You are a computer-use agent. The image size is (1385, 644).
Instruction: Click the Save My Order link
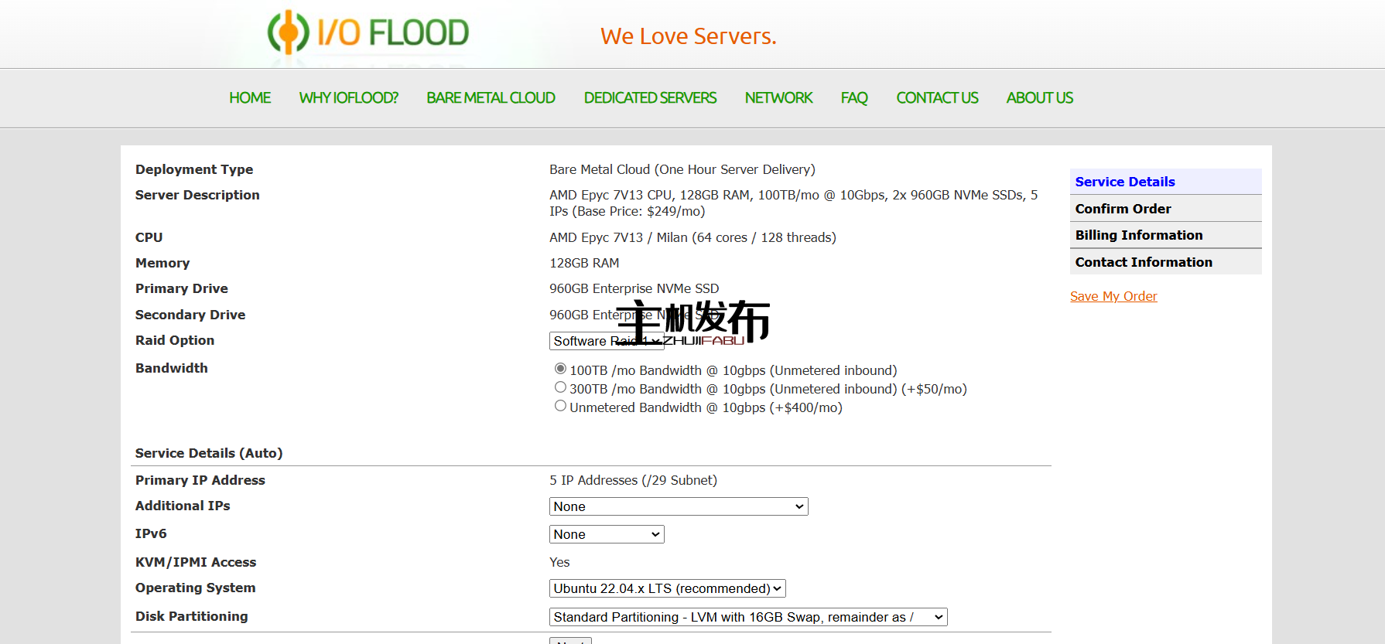pos(1113,296)
